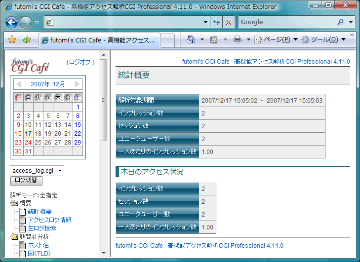Click the Internet Explorer title bar icon
Viewport: 360px width, 262px height.
tap(8, 6)
